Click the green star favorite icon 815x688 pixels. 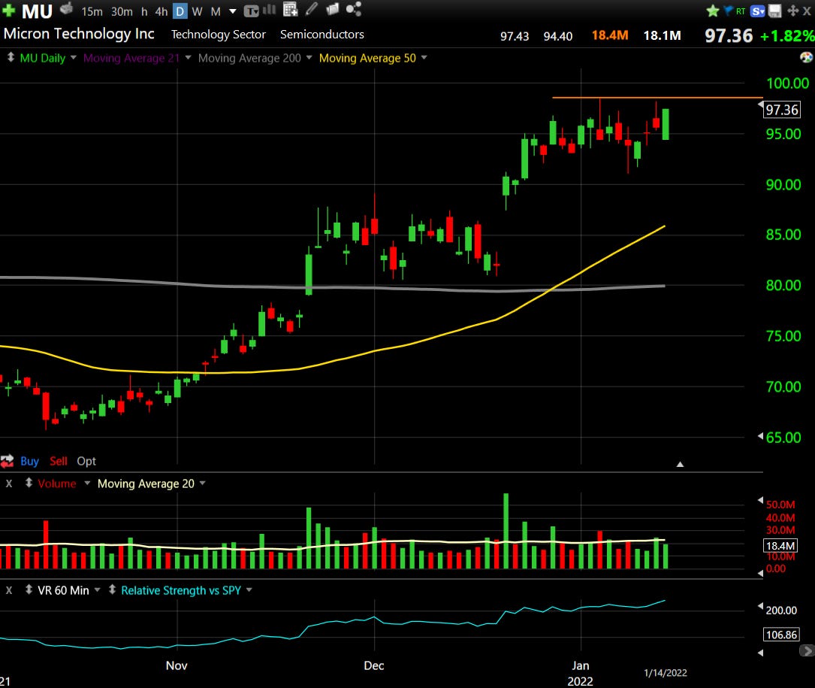(x=713, y=11)
